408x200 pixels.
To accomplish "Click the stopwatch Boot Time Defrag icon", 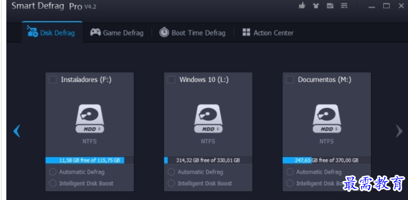I will pos(164,32).
